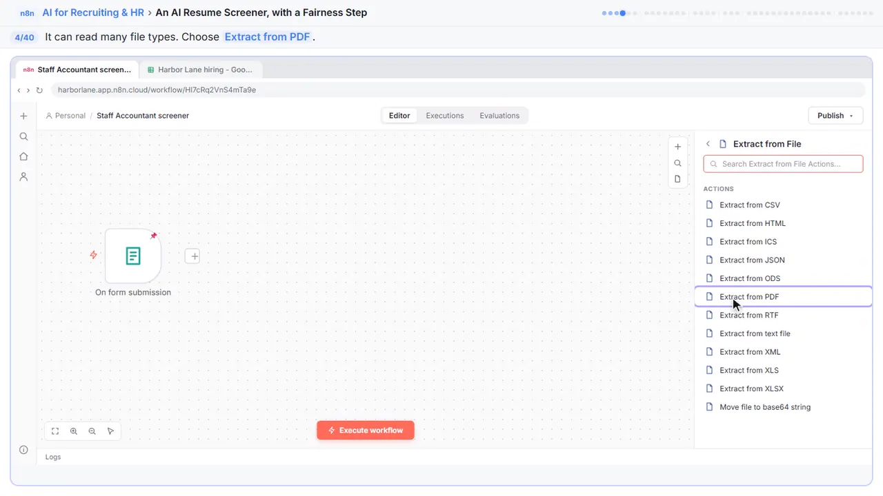
Task: Select Move file to base64 string action
Action: 784,407
